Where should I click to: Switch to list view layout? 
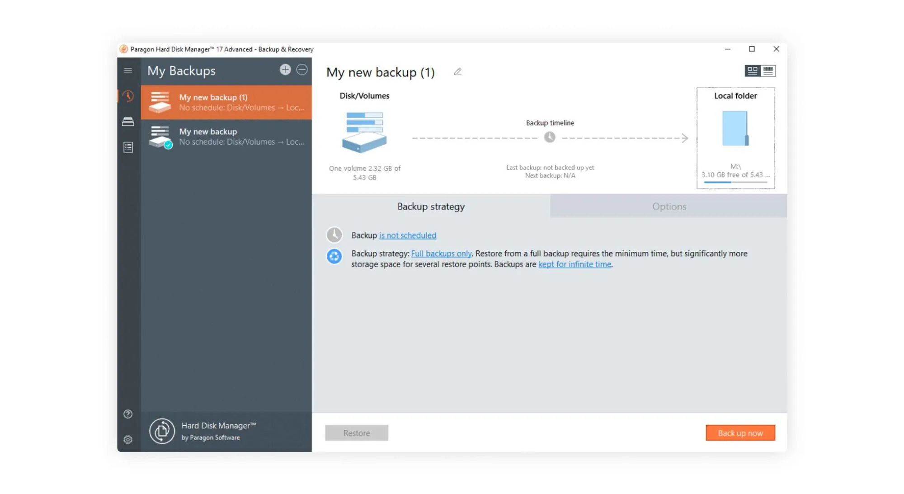[x=768, y=71]
